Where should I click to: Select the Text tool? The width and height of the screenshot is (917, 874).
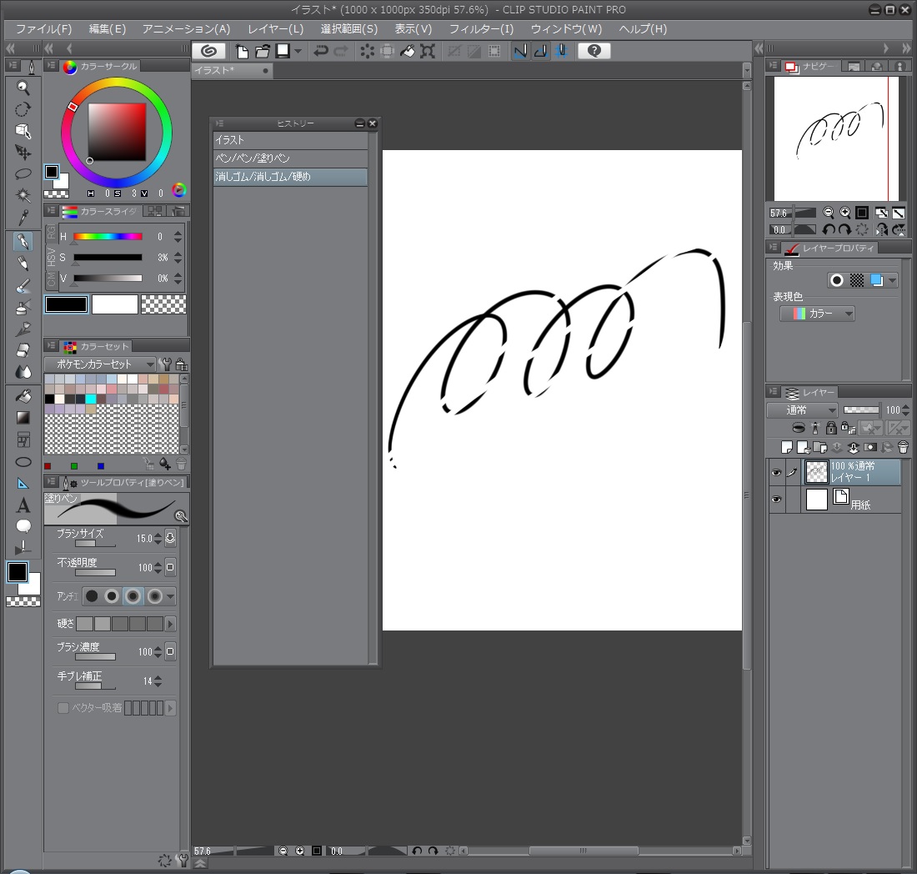pyautogui.click(x=23, y=505)
